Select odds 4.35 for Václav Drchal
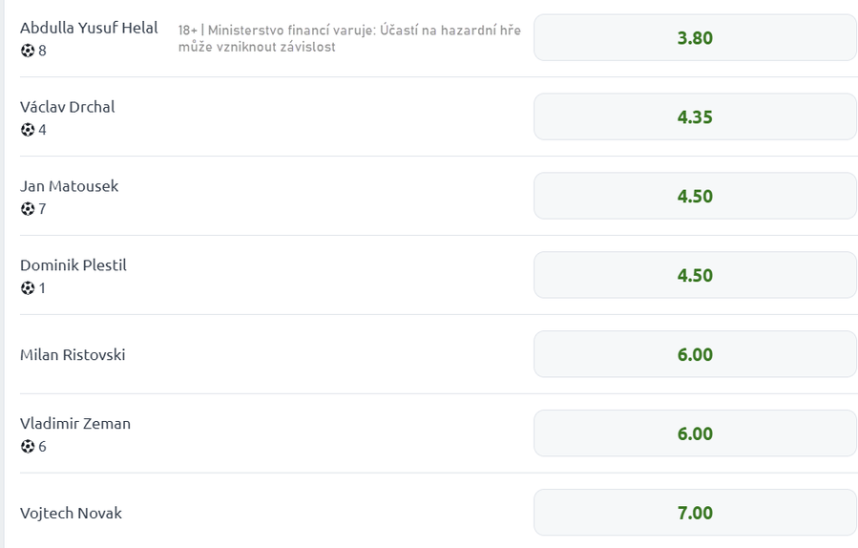Screen dimensions: 858x548 (695, 117)
